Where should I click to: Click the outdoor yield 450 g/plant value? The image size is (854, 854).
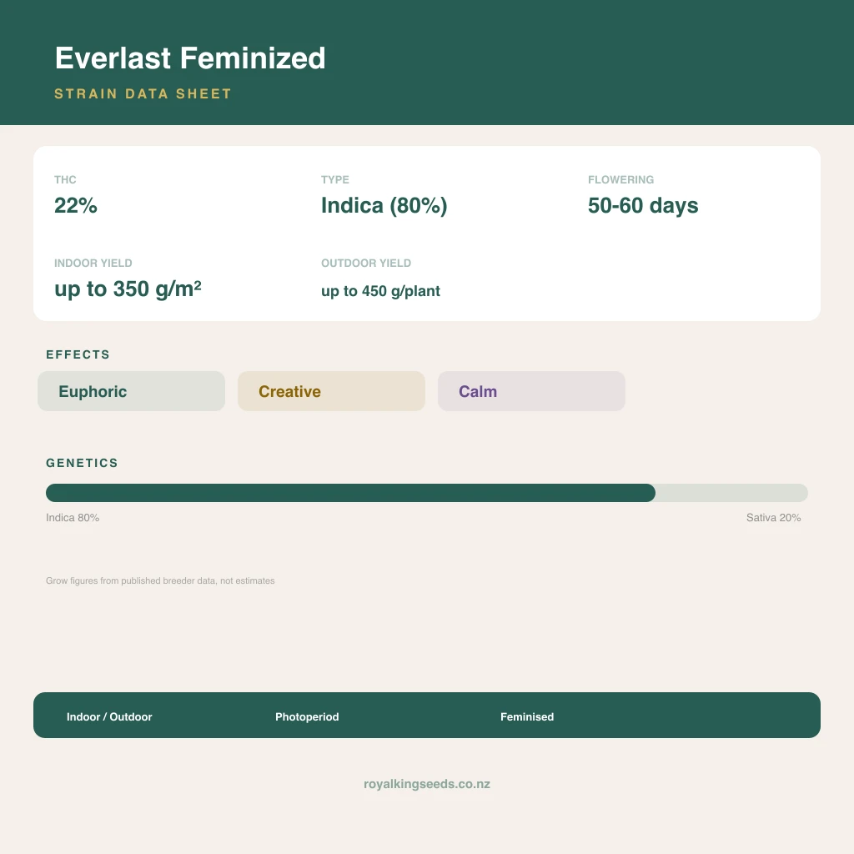tap(380, 291)
